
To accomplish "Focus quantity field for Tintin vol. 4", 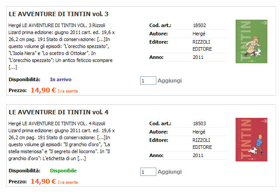I will 148,172.
